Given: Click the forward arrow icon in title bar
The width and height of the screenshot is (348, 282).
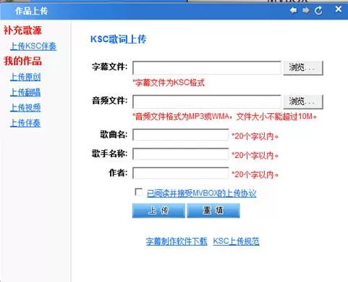Looking at the screenshot, I should pyautogui.click(x=306, y=10).
